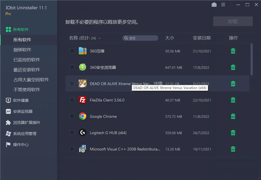Open the hamburger menu in title bar
This screenshot has width=261, height=180.
coord(223,5)
